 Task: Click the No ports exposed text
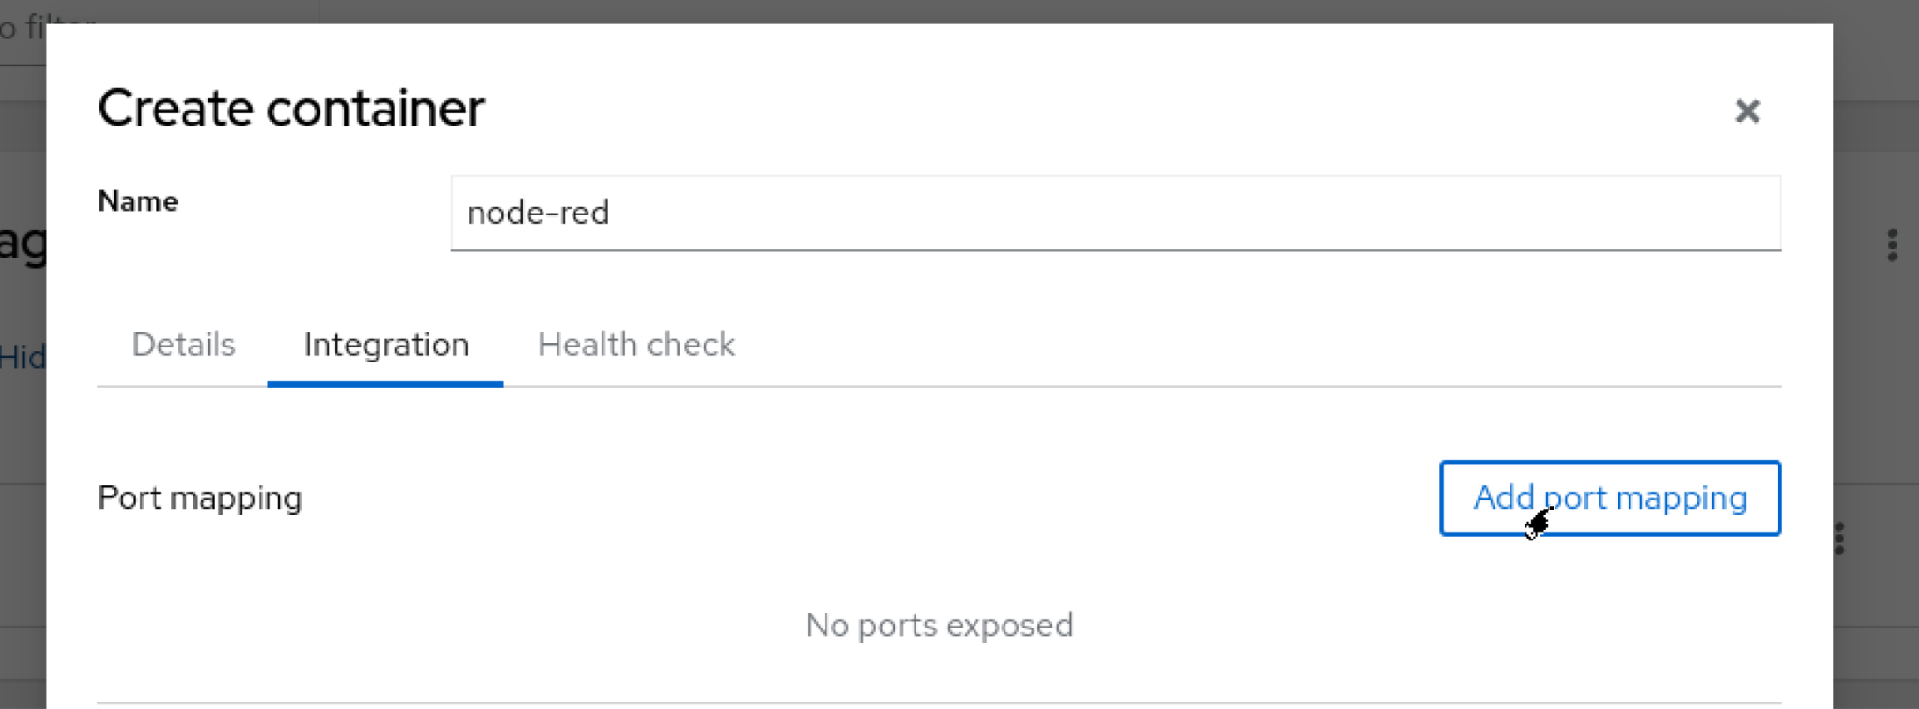(x=939, y=625)
